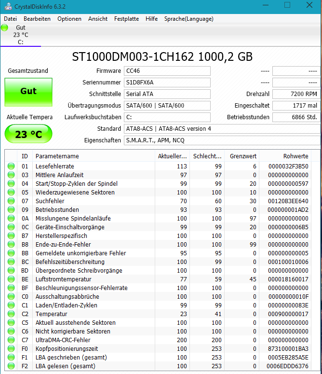Click the Rohwerte column header
This screenshot has width=322, height=374.
click(x=285, y=156)
